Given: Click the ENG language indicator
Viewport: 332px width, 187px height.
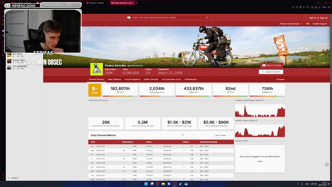Looking at the screenshot, I should click(307, 184).
